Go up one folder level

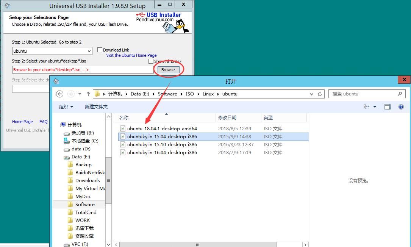click(x=88, y=94)
